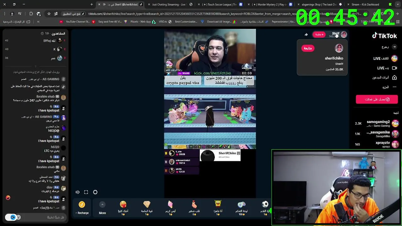Send the 'أنا جاهز' SpongeBob gift
Screen dimensions: 402x226
(x=218, y=208)
